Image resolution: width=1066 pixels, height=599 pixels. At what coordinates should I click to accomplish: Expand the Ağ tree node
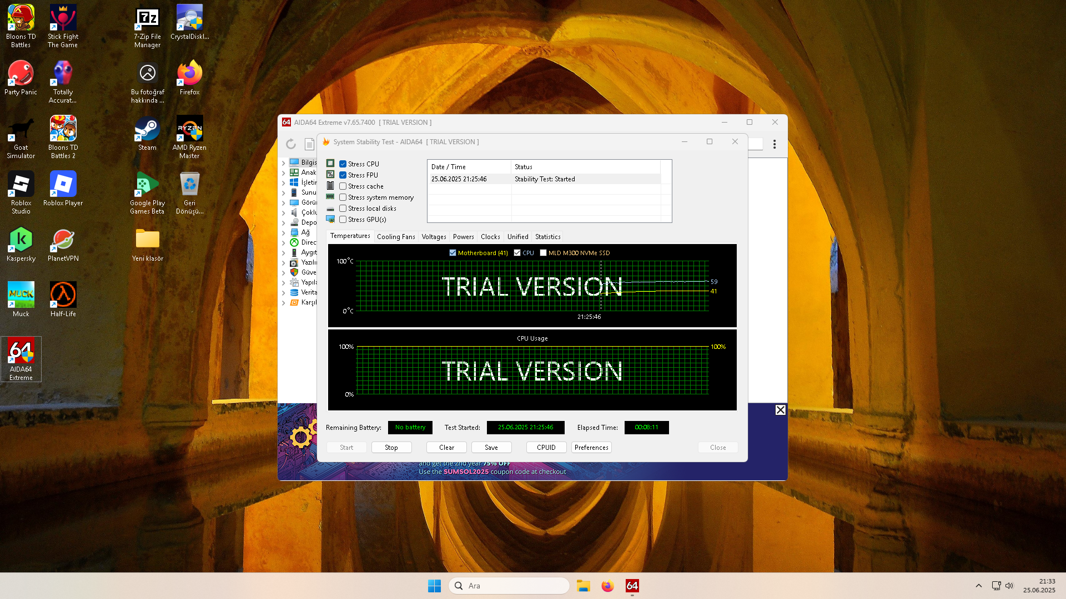tap(284, 233)
